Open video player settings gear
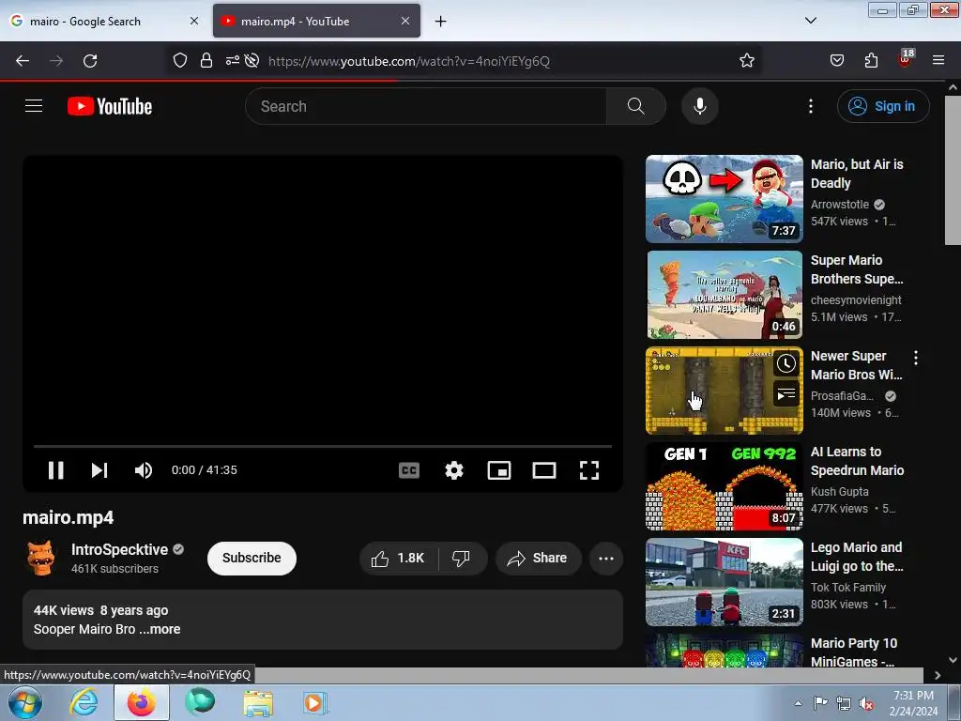This screenshot has height=721, width=961. 453,470
